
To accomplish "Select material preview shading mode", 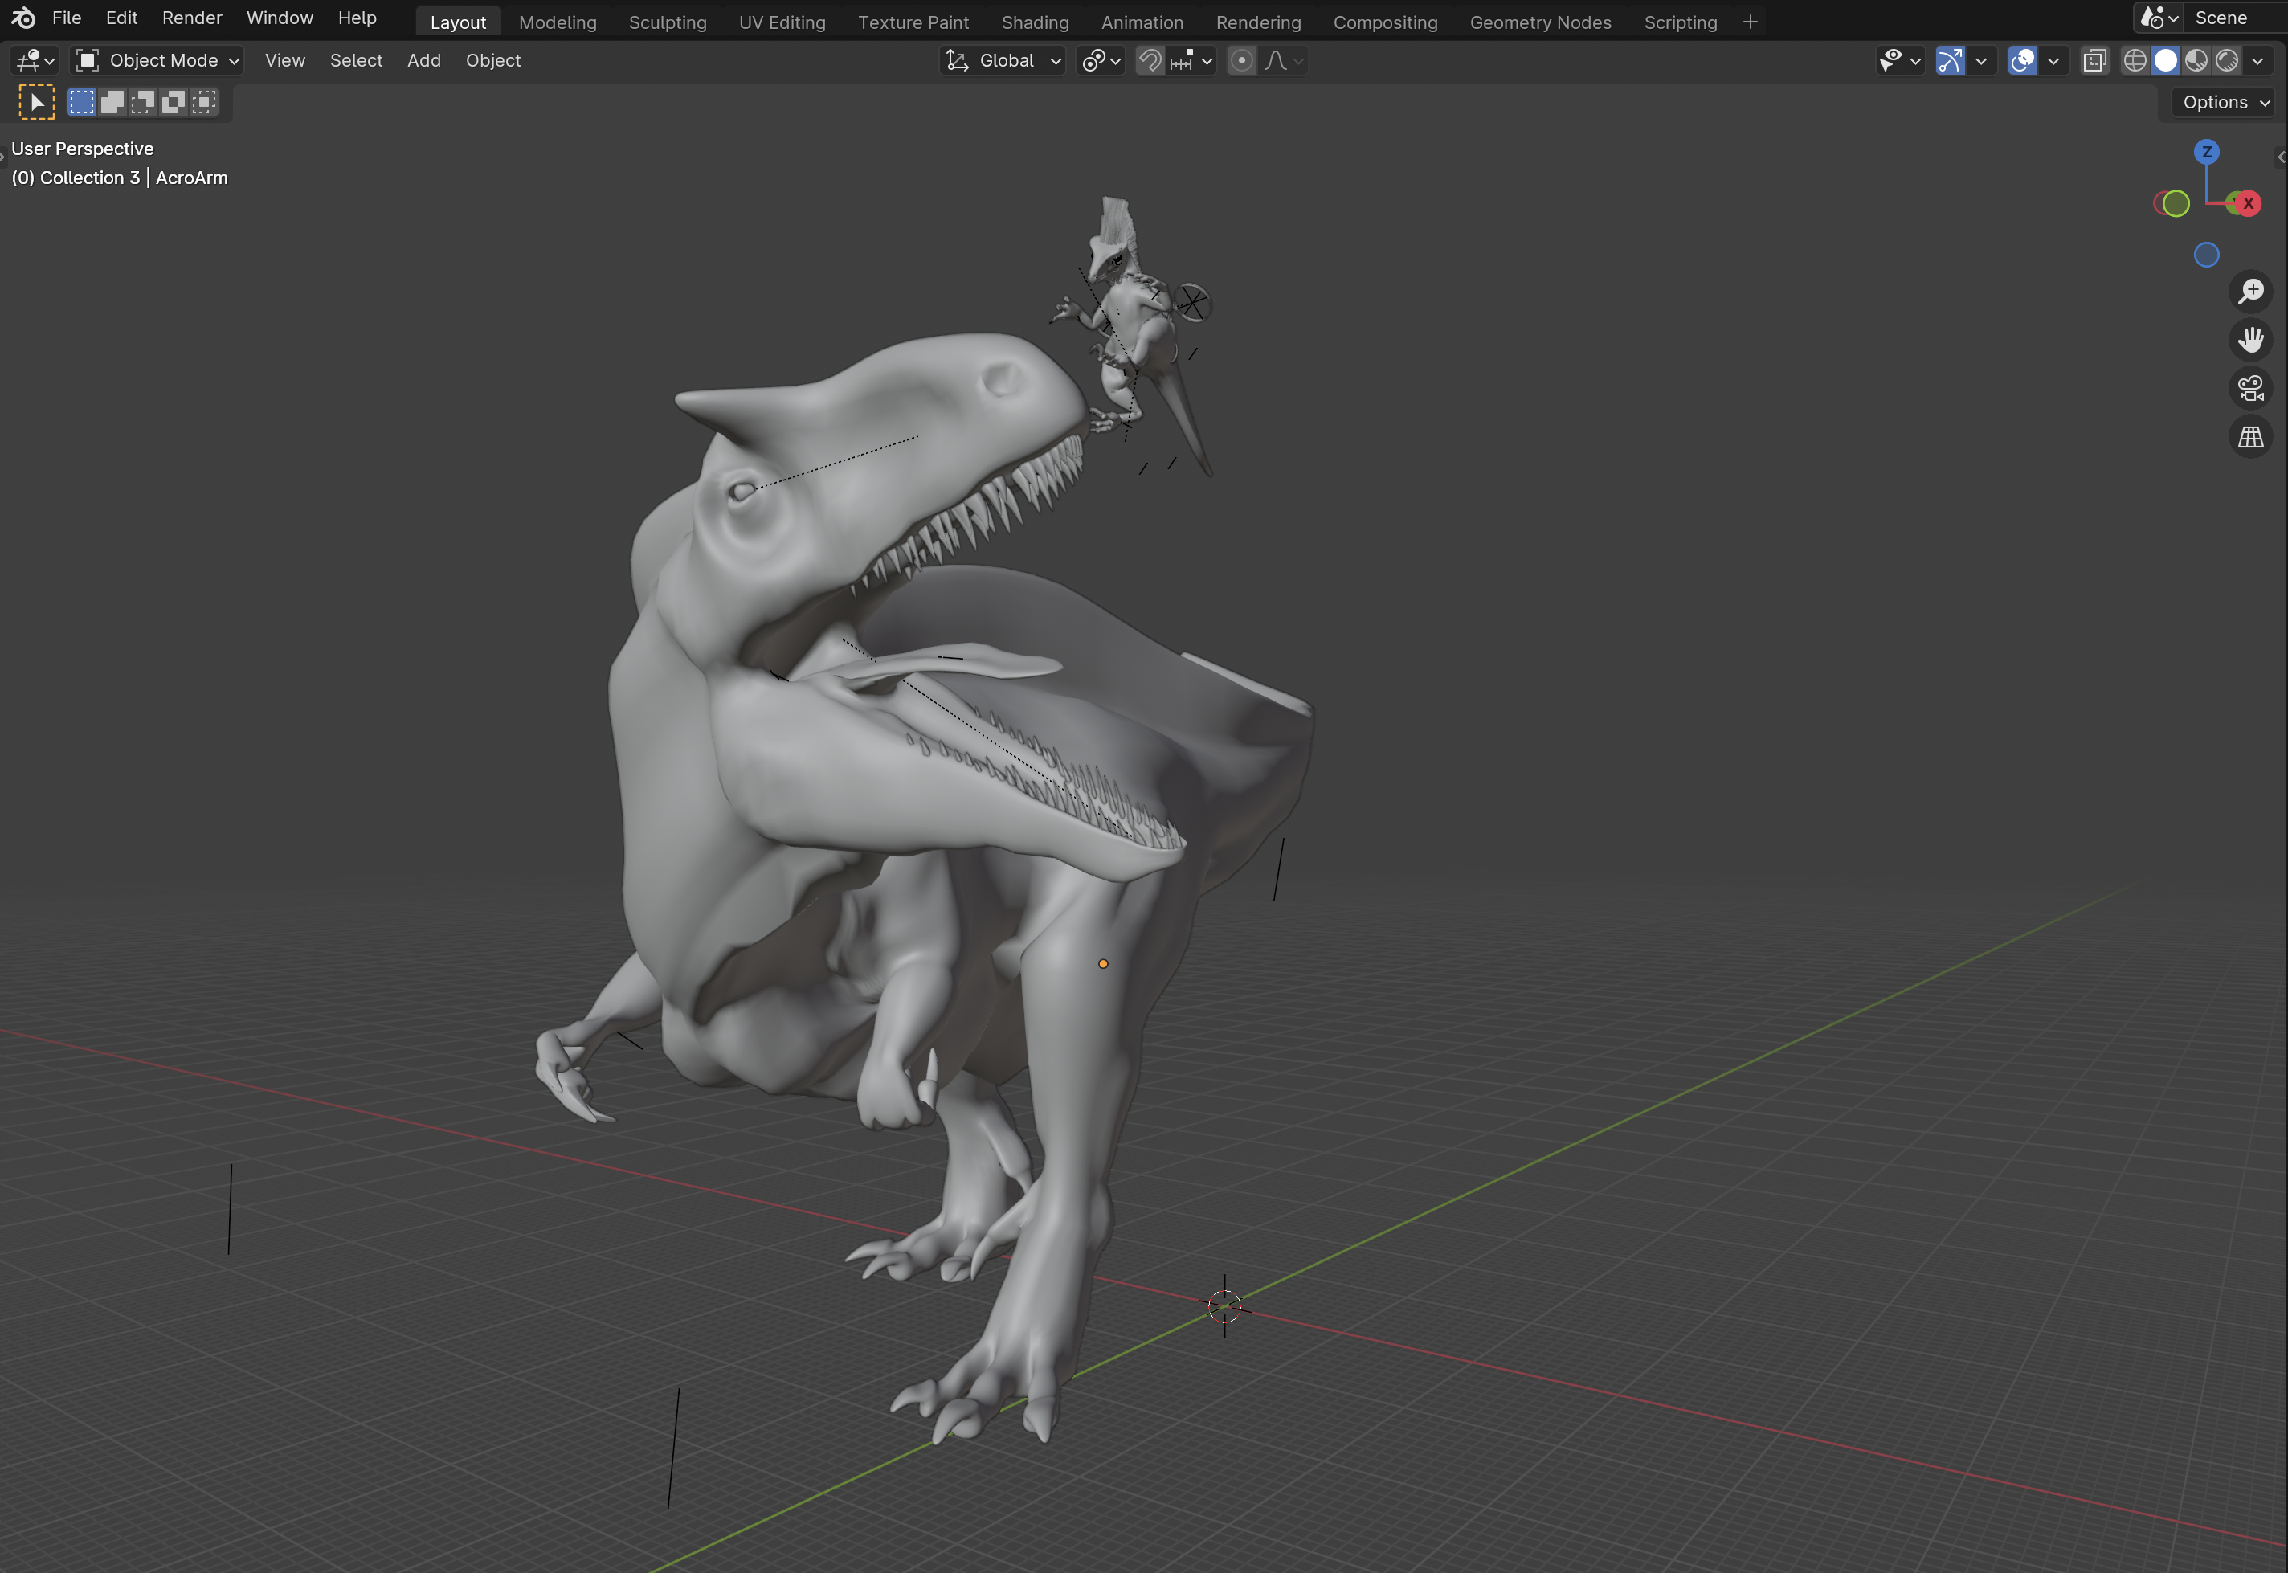I will point(2196,61).
